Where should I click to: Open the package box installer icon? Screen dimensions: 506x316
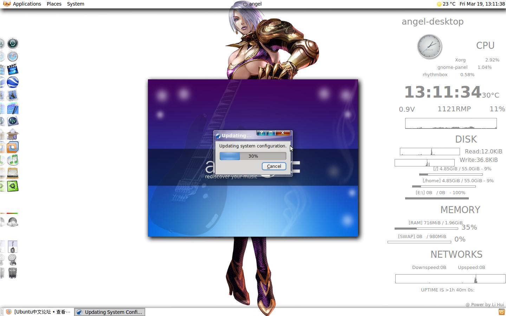tap(12, 134)
